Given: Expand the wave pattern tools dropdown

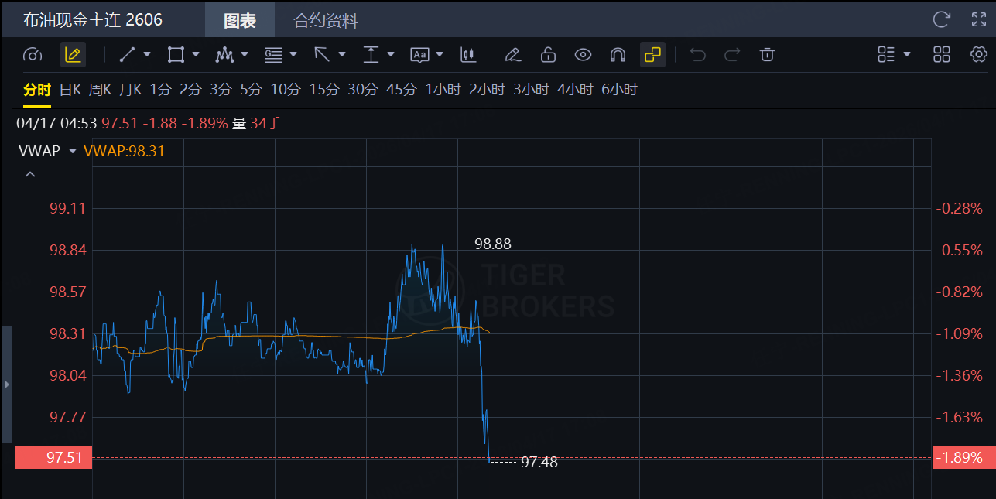Looking at the screenshot, I should (x=245, y=55).
